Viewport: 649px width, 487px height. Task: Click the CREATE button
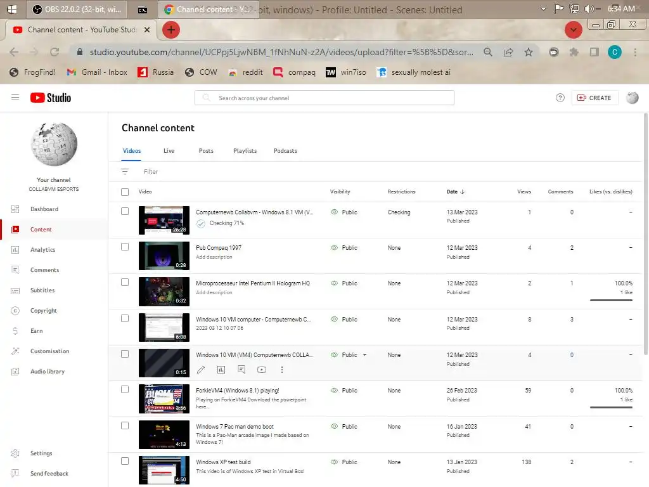click(x=594, y=98)
